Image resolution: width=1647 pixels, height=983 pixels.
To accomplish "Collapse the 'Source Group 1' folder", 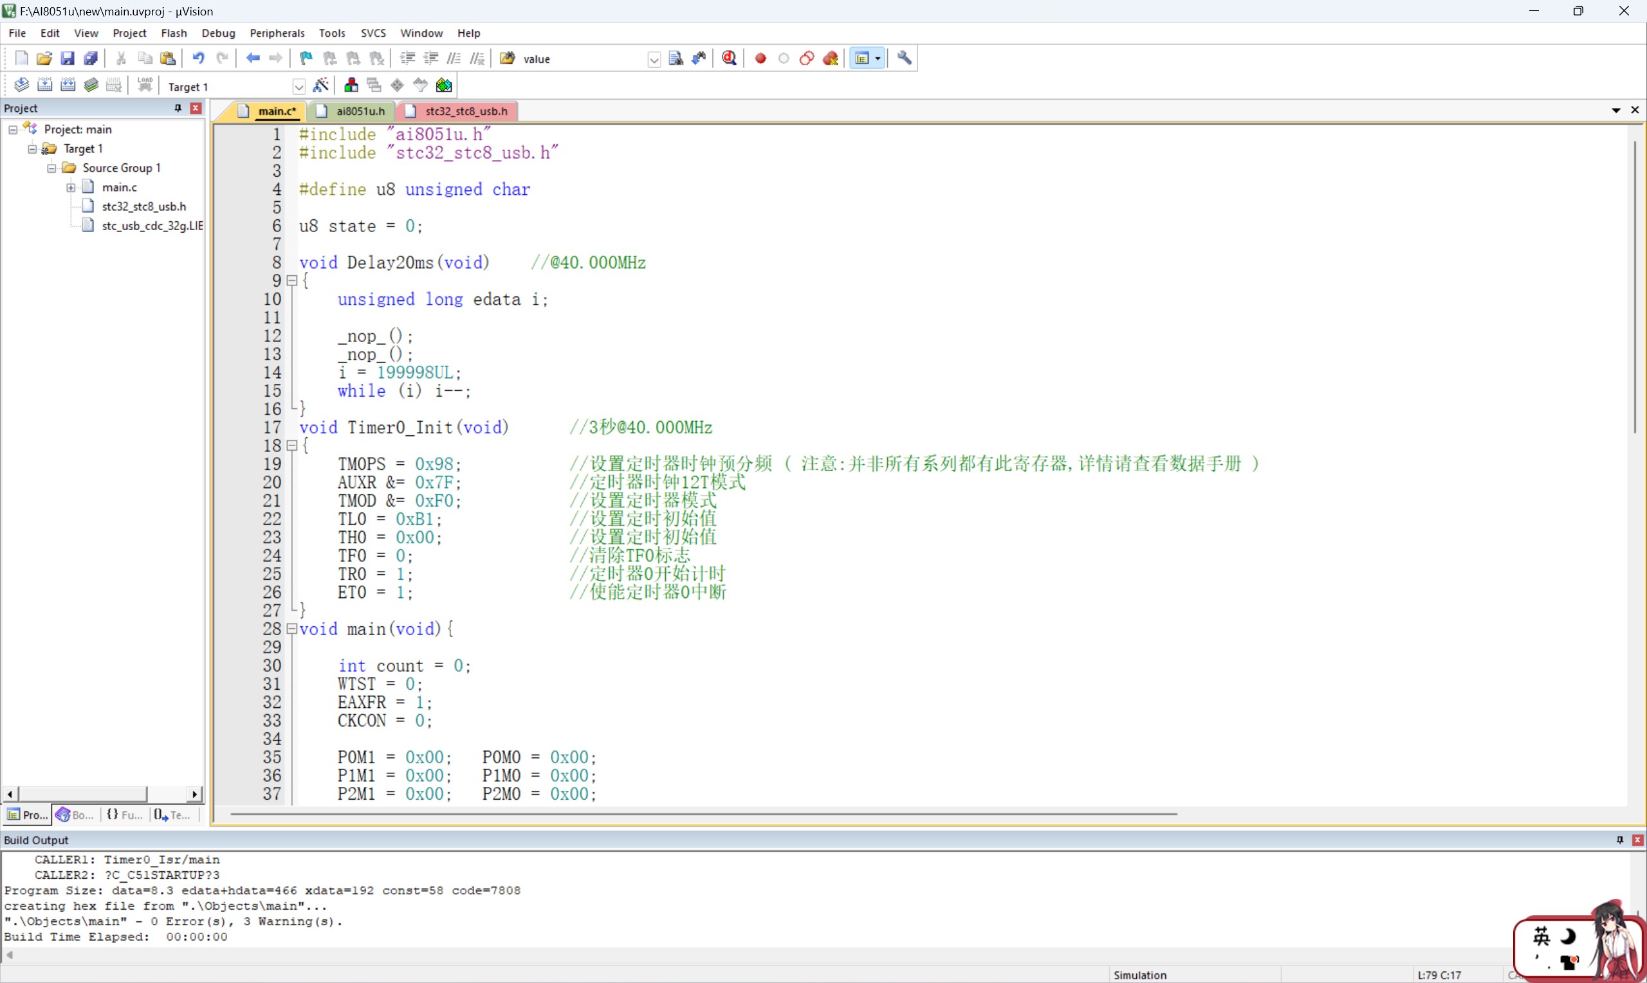I will click(x=51, y=168).
